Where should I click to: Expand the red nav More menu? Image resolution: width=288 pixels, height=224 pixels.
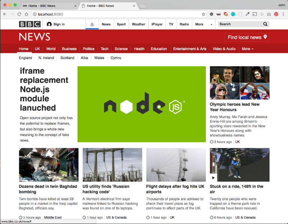pyautogui.click(x=247, y=49)
